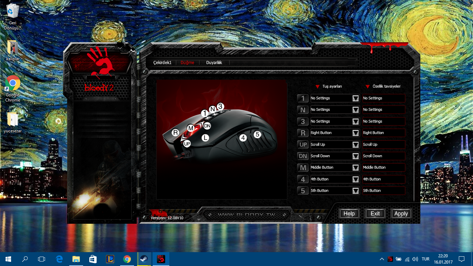Click the R key label icon

coord(303,133)
